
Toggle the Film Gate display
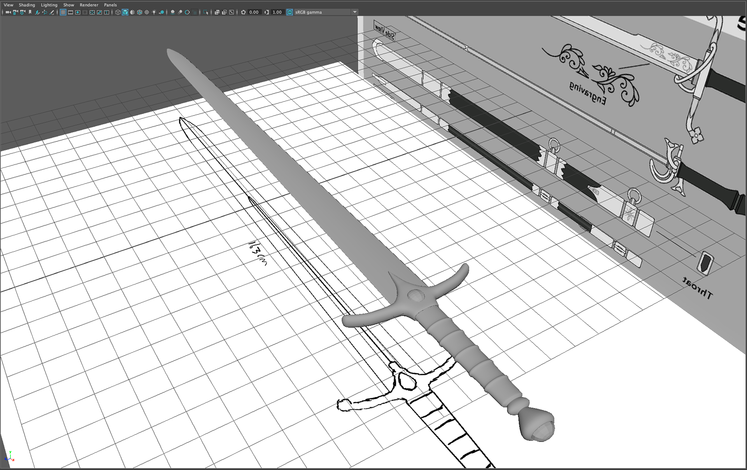click(70, 12)
